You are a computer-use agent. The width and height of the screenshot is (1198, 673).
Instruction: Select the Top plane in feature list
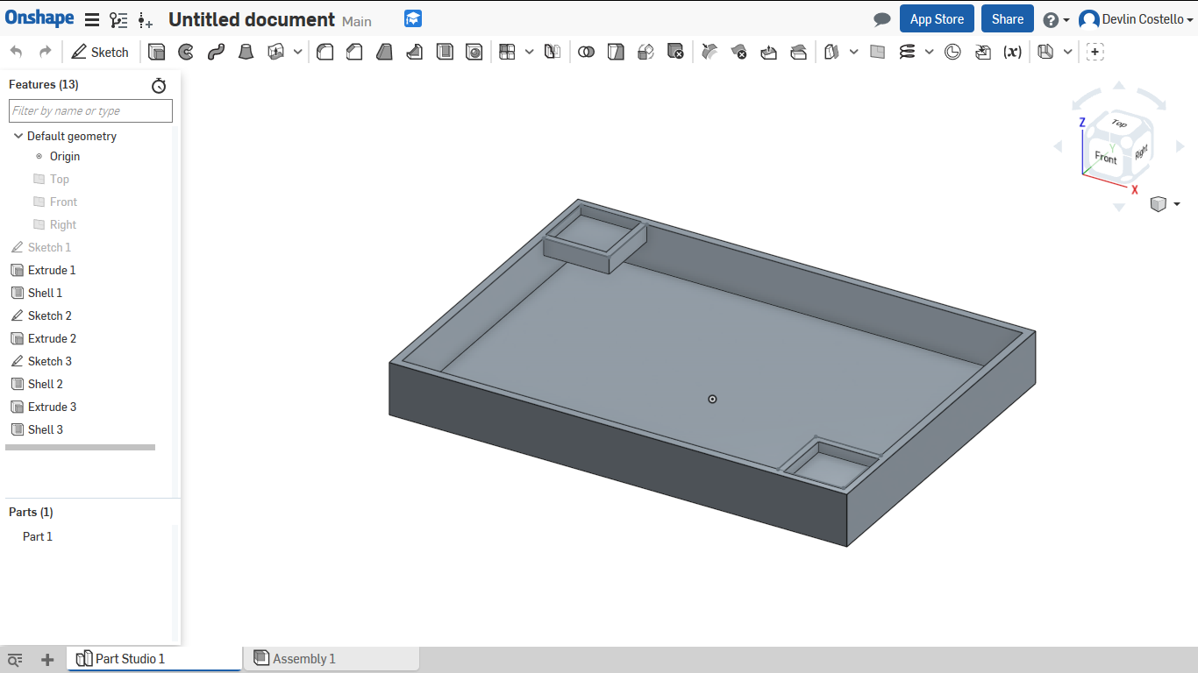pos(59,179)
